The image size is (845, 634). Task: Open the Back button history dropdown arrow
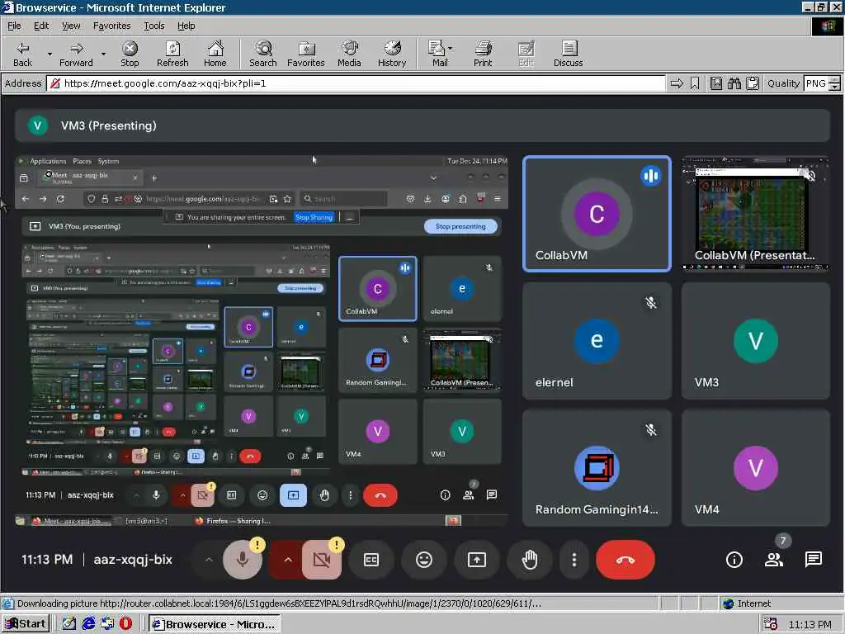point(50,54)
